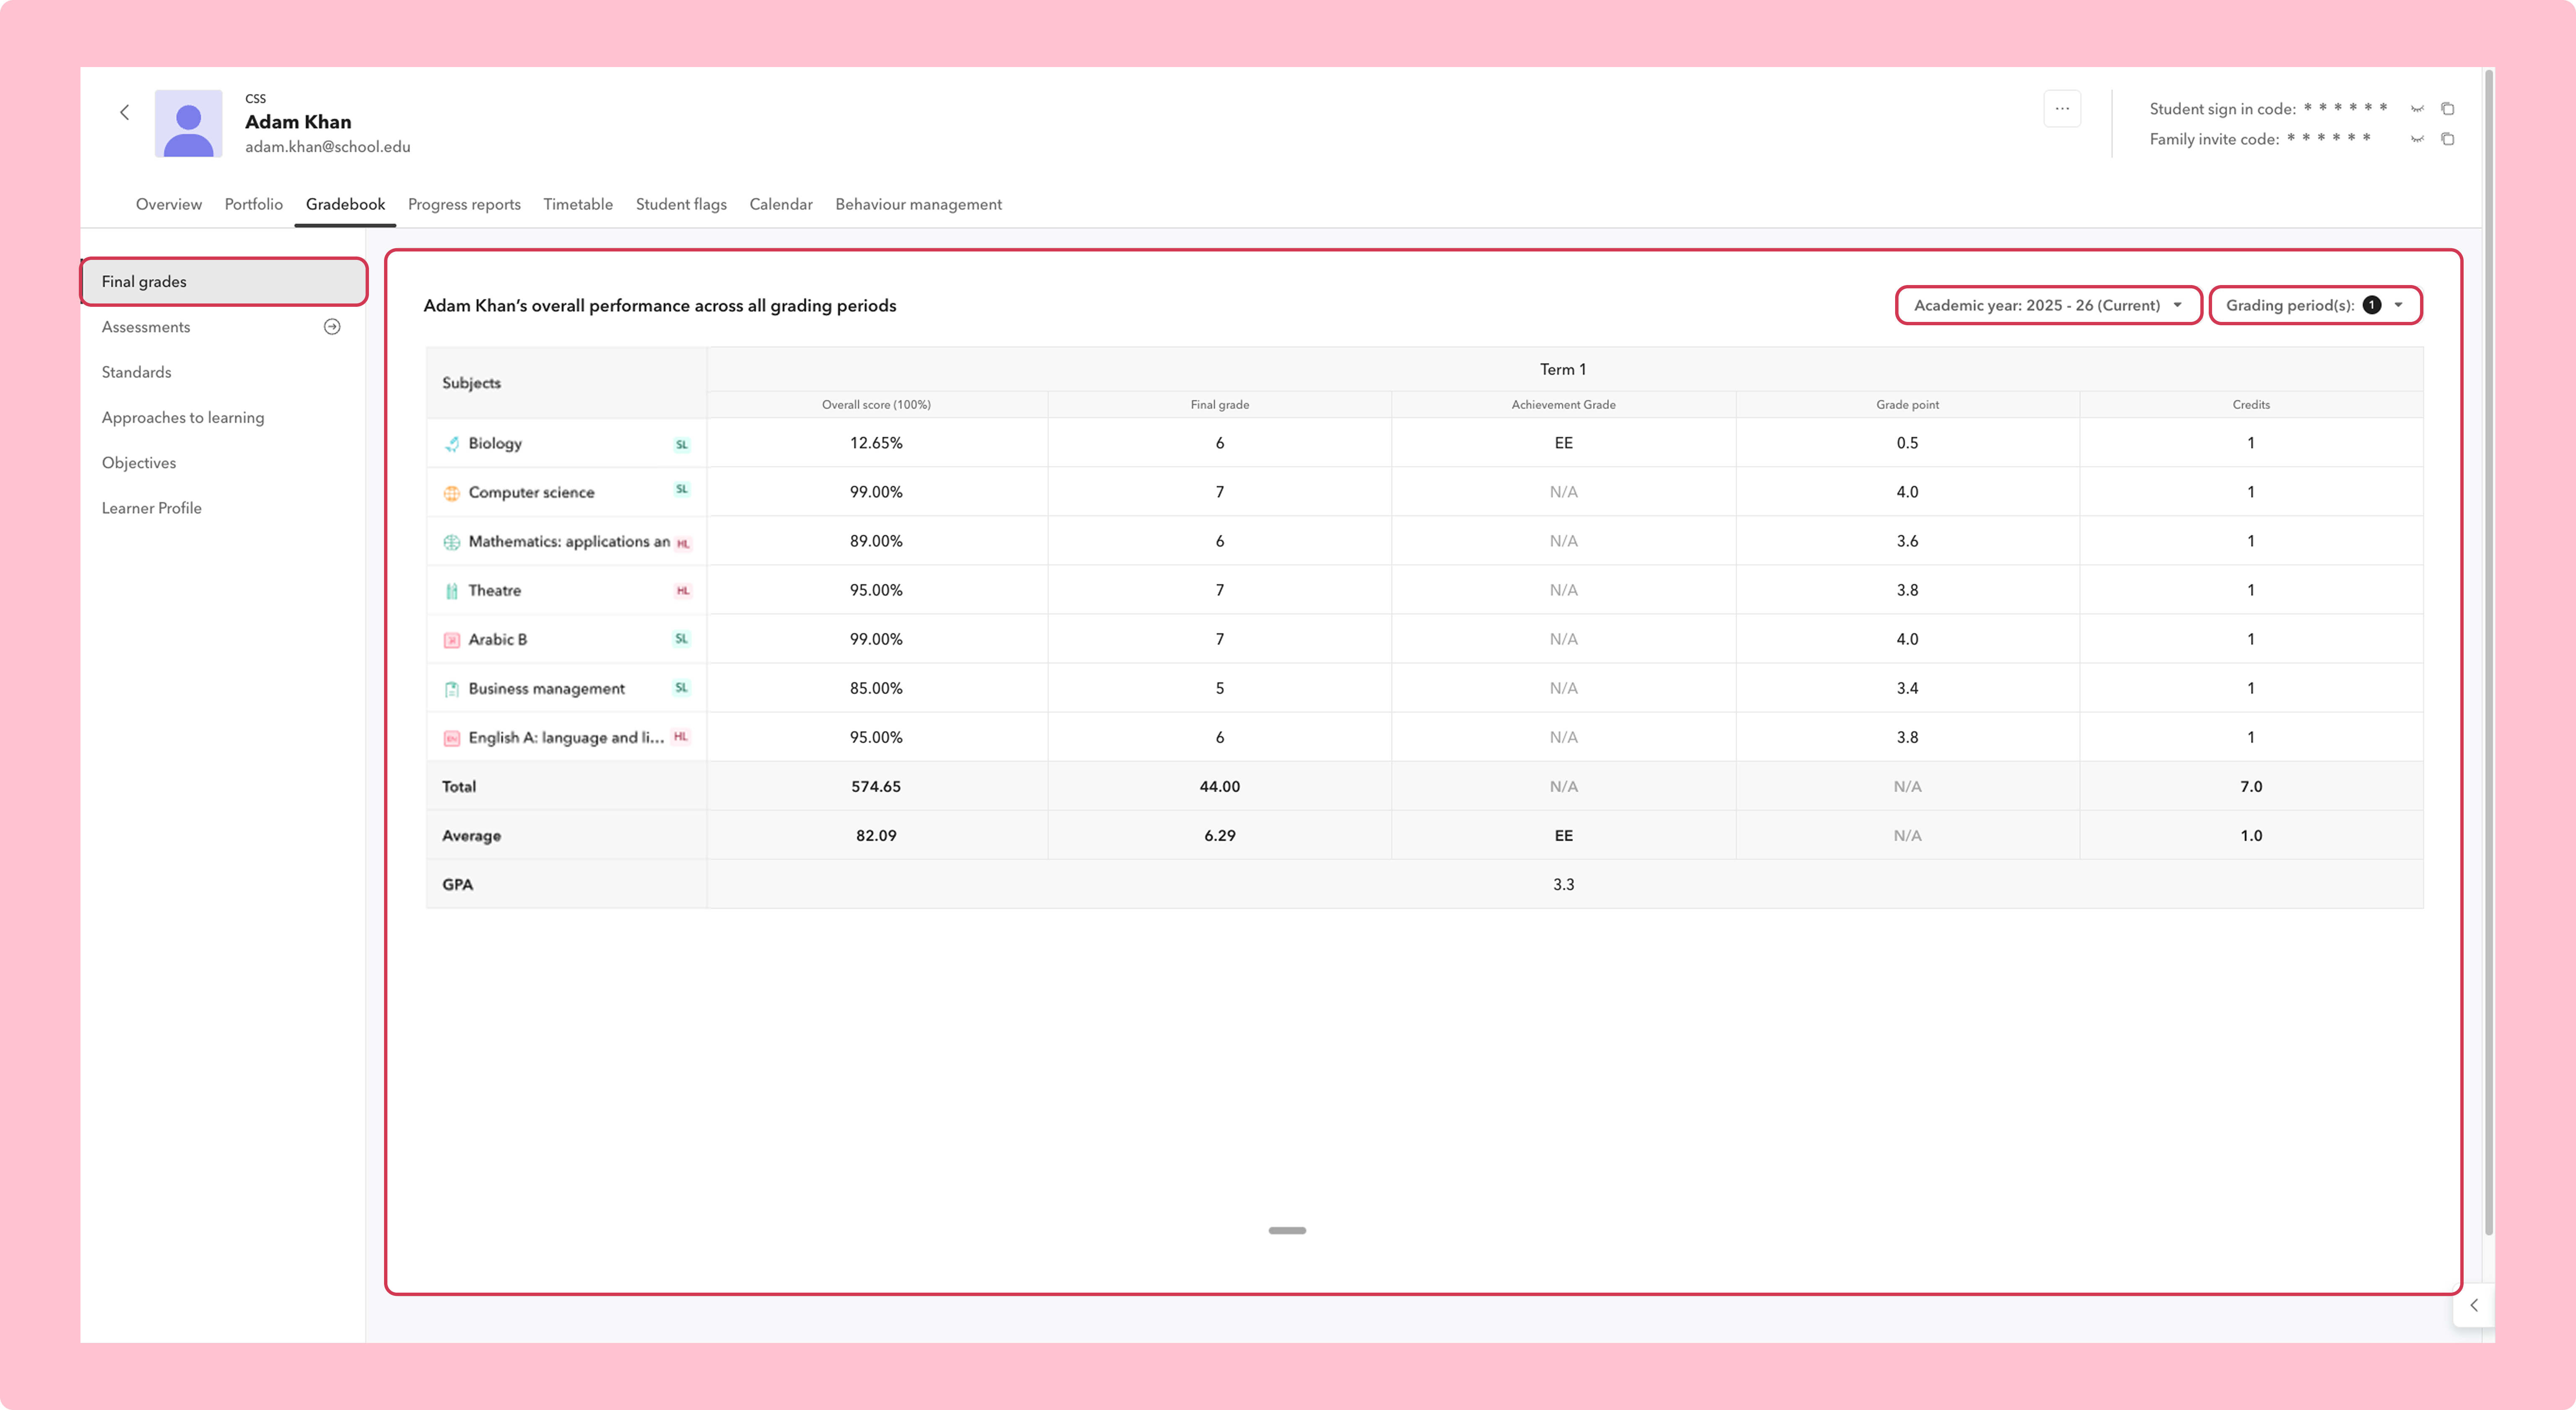The height and width of the screenshot is (1410, 2576).
Task: Click the Computer science subject icon
Action: [x=452, y=493]
